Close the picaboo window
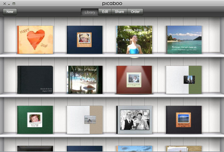This screenshot has height=152, width=224. 4,4
